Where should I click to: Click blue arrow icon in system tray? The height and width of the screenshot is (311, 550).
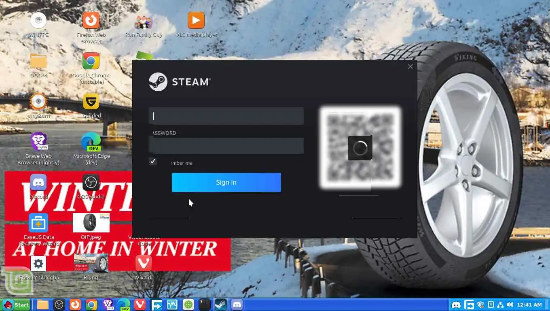pyautogui.click(x=469, y=305)
